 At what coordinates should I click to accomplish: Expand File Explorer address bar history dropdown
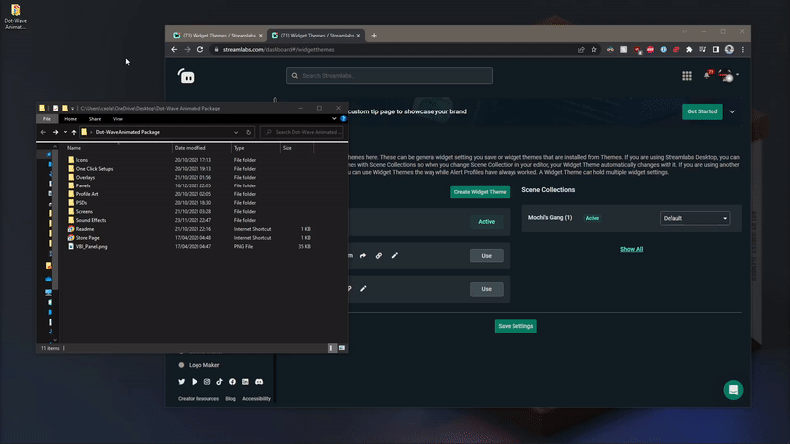pyautogui.click(x=236, y=132)
